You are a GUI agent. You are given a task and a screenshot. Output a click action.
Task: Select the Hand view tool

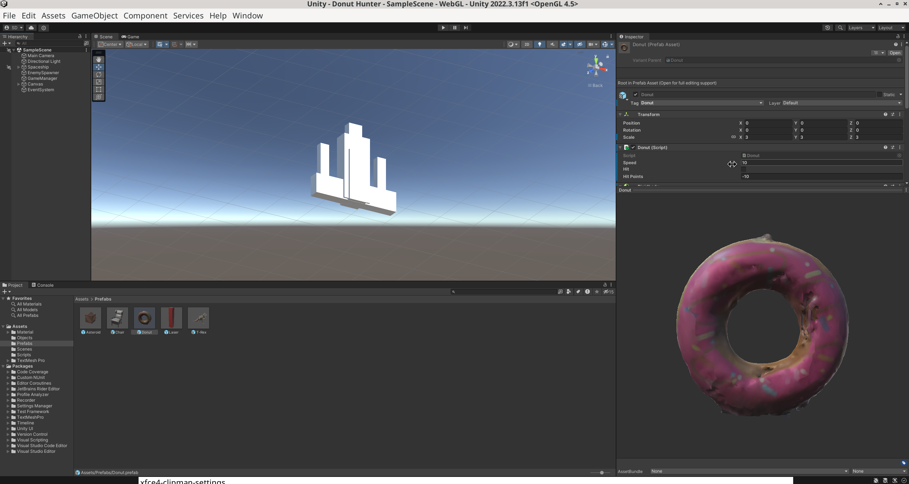(x=99, y=60)
